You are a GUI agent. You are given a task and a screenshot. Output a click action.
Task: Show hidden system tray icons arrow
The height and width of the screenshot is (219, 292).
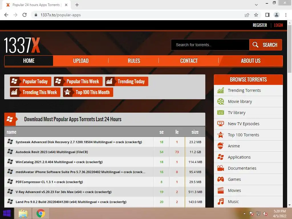244,214
